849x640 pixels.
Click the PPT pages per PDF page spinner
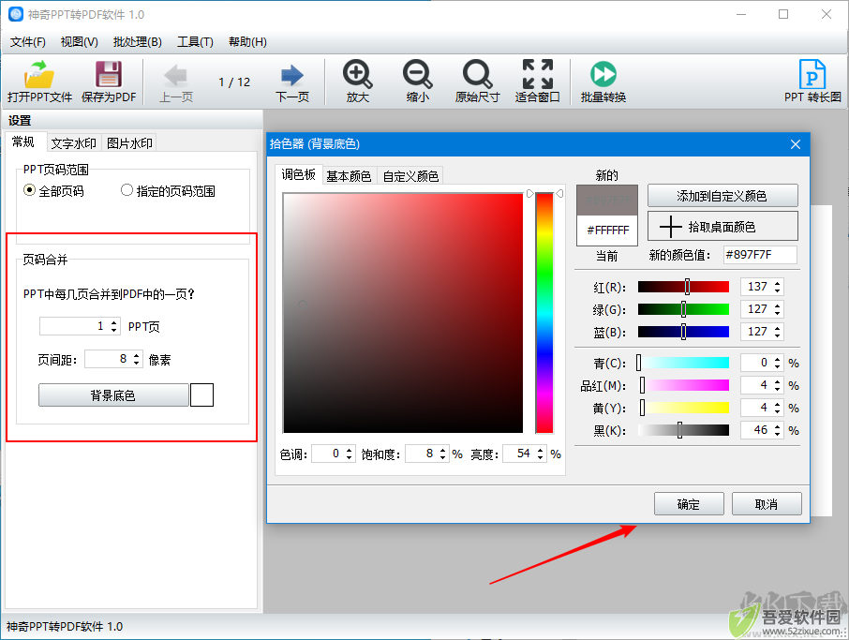point(81,326)
